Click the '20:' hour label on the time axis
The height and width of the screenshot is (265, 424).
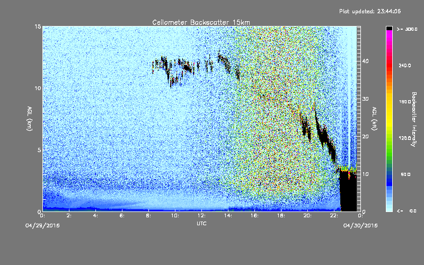click(307, 216)
